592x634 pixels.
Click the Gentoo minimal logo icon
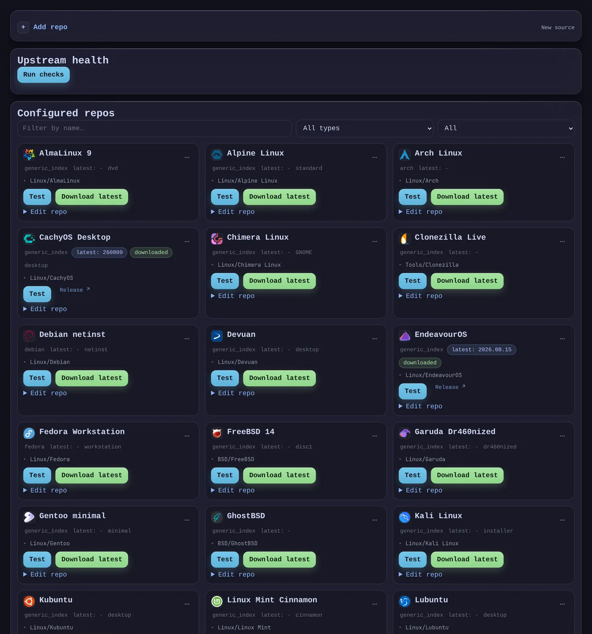[29, 517]
